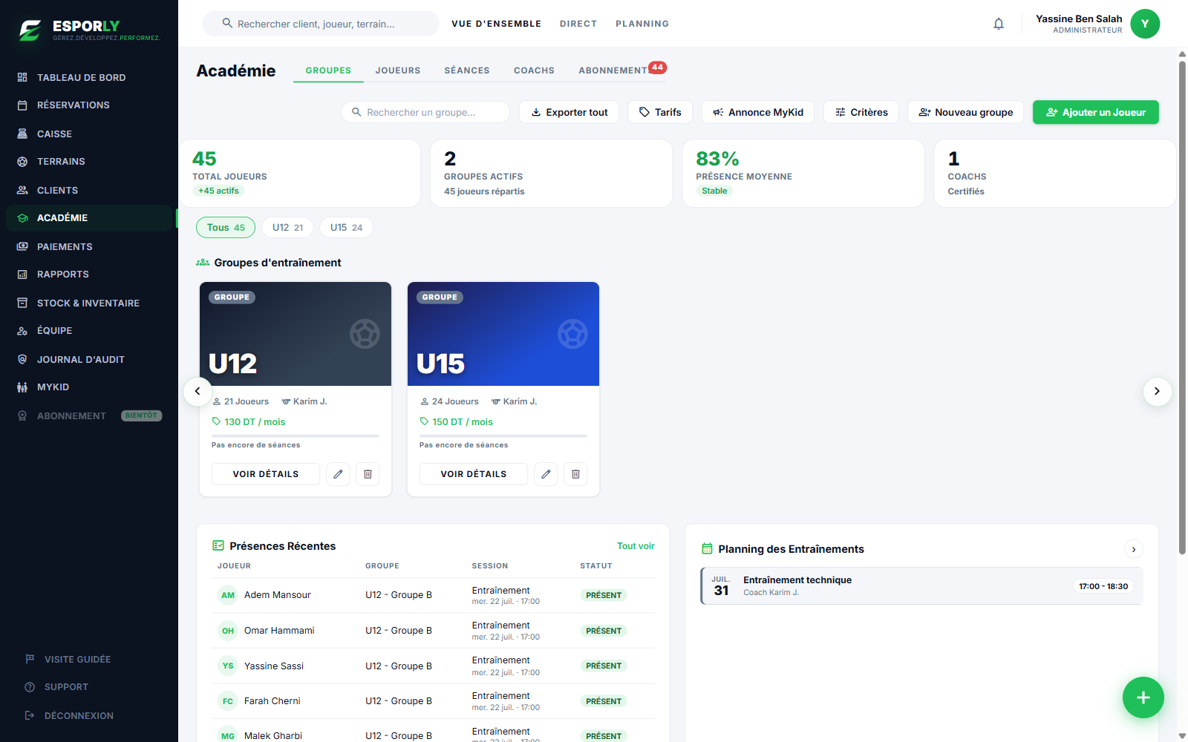1188x742 pixels.
Task: Click Exporter tout button
Action: click(x=569, y=112)
